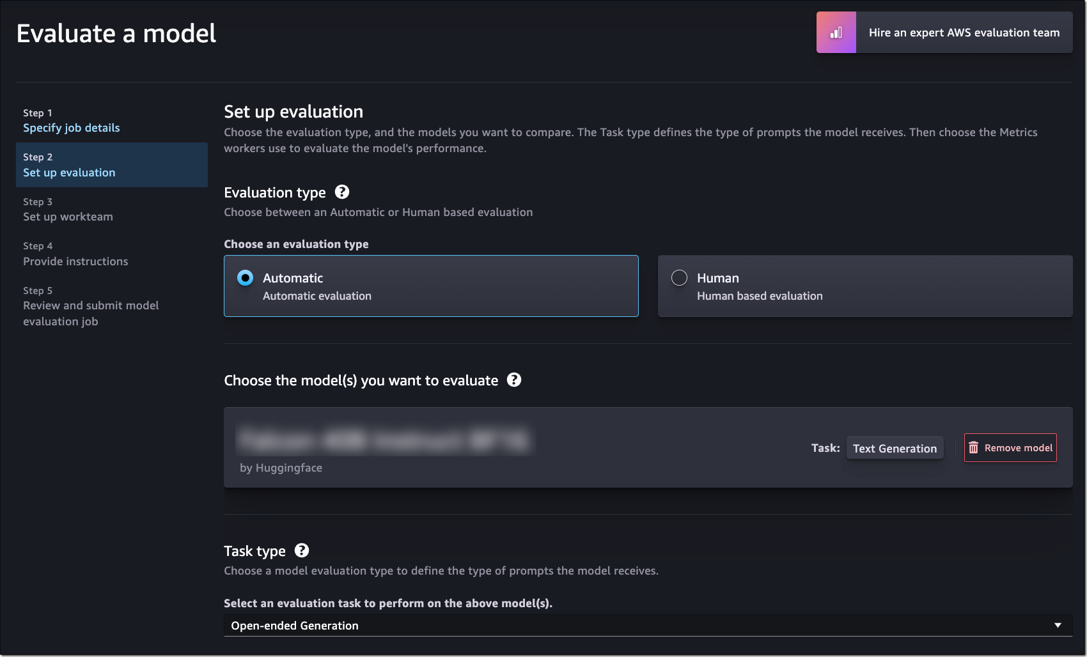The image size is (1087, 657).
Task: Open the evaluation task type combo box
Action: 648,625
